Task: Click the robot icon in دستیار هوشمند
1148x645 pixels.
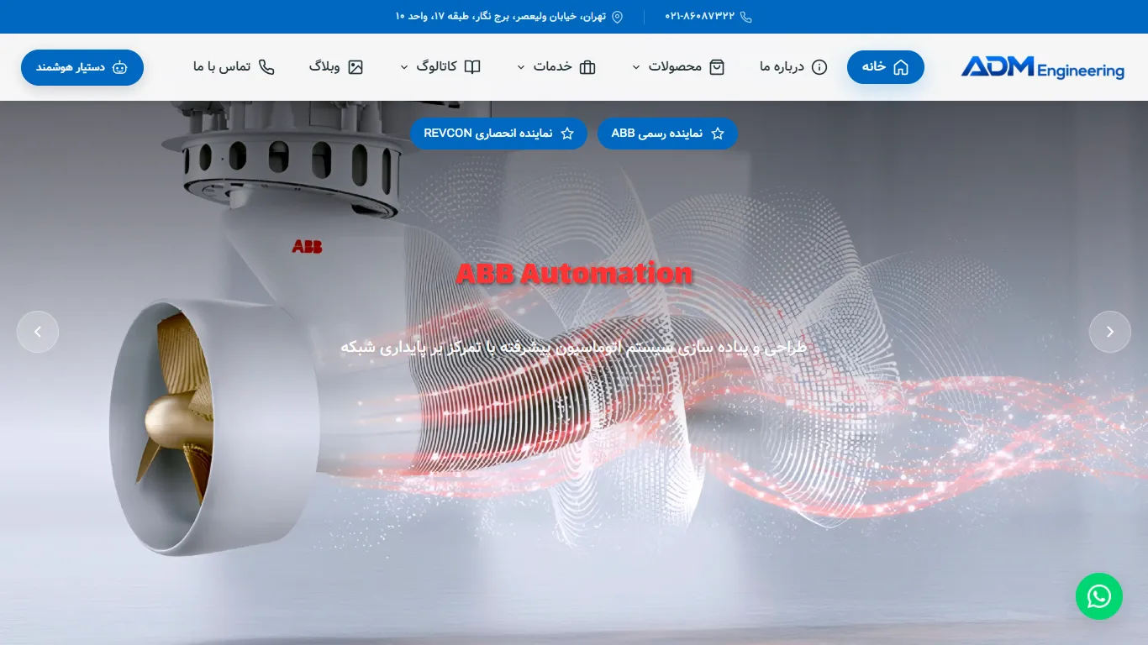Action: pos(120,67)
